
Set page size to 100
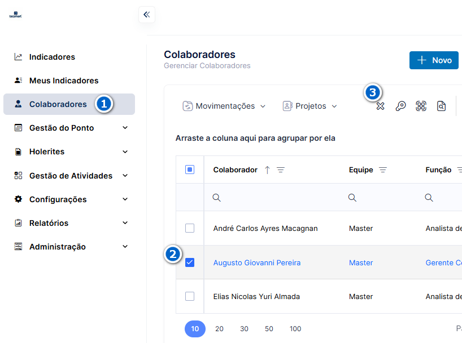coord(295,329)
